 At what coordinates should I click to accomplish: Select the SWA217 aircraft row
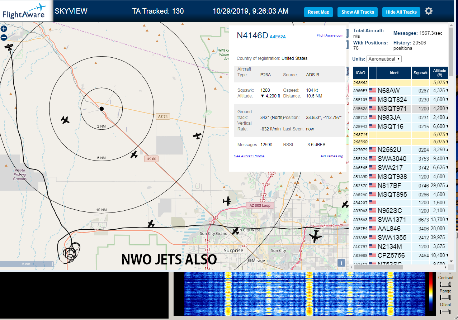tap(401, 168)
